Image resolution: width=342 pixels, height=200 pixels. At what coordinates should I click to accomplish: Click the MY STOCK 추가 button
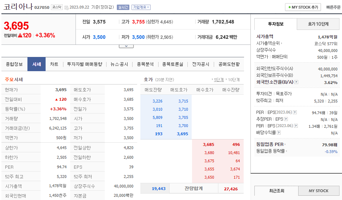coord(303,7)
